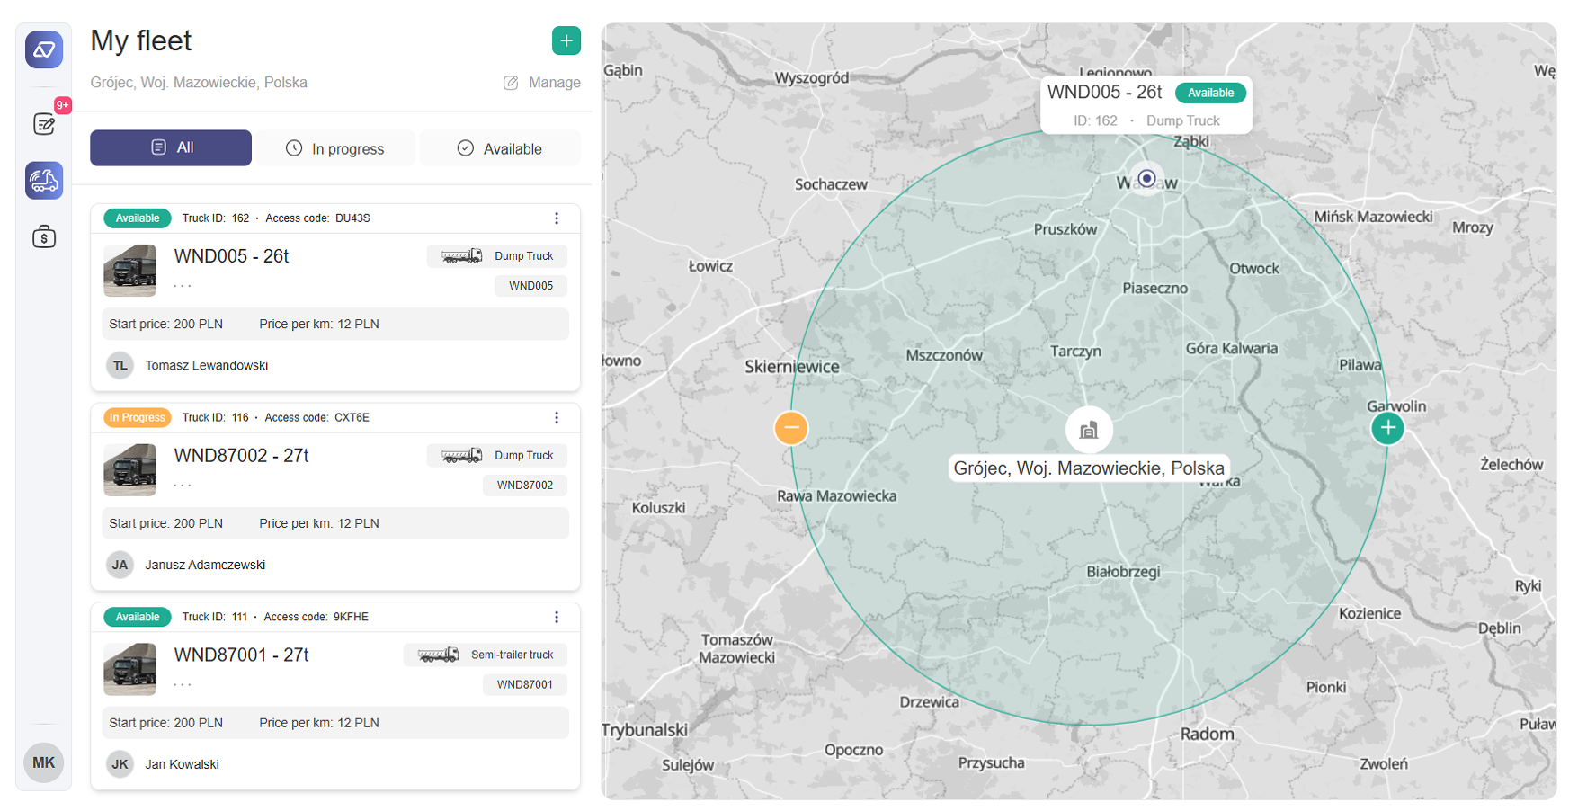The height and width of the screenshot is (811, 1569).
Task: Open the payments wallet sidebar icon
Action: tap(44, 237)
